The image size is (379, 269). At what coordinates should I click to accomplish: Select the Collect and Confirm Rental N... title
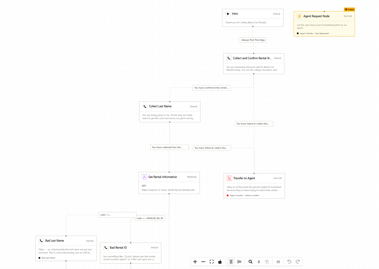(252, 58)
